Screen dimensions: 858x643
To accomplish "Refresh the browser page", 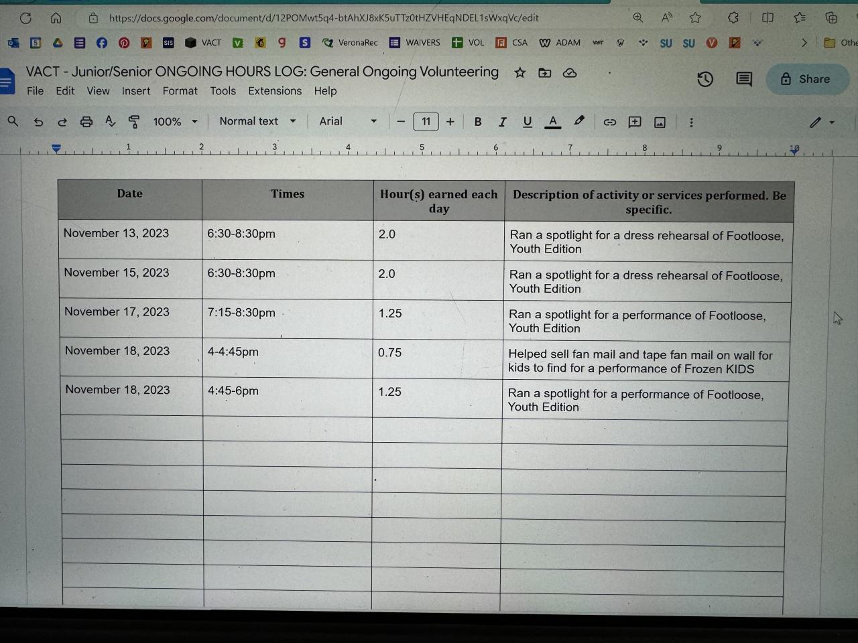I will 25,18.
